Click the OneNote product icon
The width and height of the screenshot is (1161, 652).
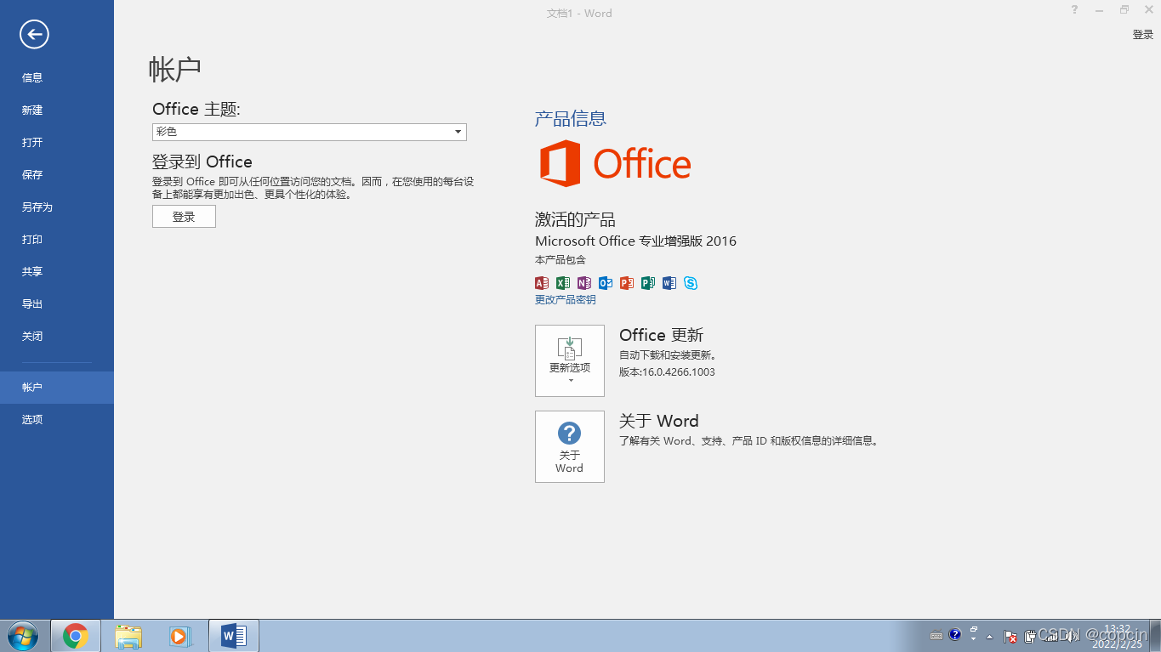tap(584, 283)
